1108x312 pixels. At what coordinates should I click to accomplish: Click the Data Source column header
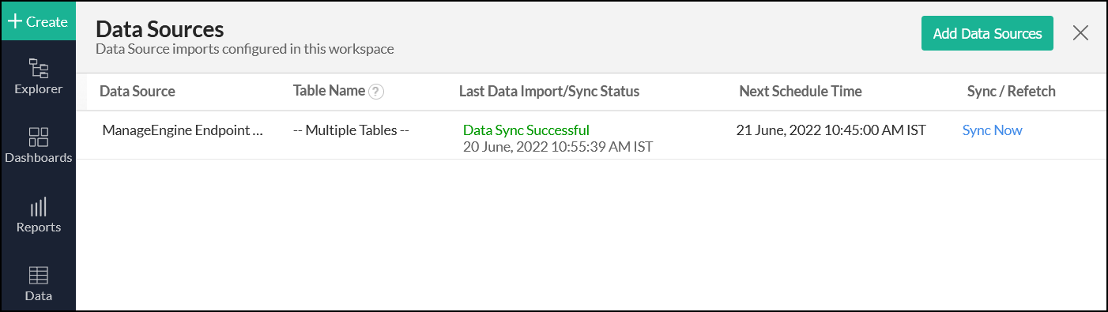point(138,91)
